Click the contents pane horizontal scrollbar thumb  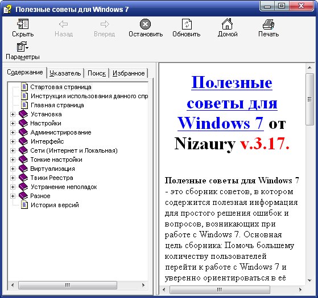tap(68, 285)
